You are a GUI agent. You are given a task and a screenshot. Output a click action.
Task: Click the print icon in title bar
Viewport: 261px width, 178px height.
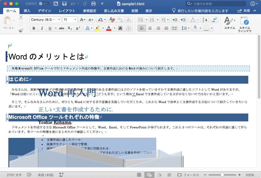click(x=93, y=4)
